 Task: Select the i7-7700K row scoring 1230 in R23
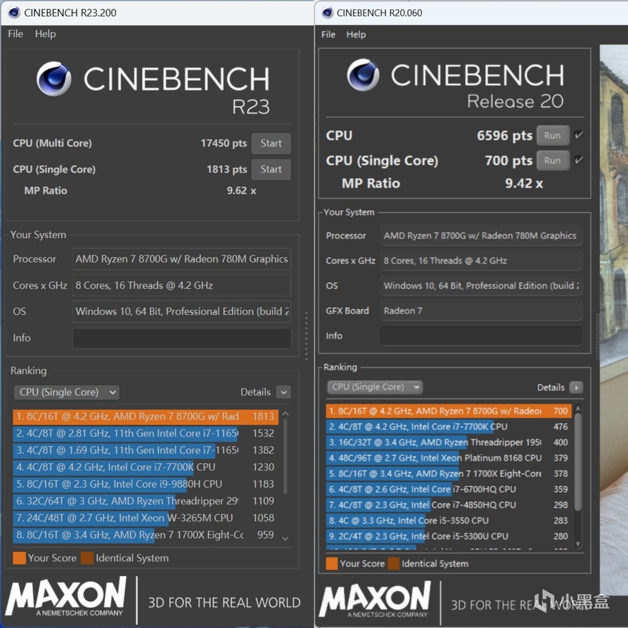coord(145,467)
